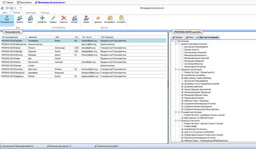Click the users icon in quick access toolbar
Screen dimensions: 256x149
2,8
